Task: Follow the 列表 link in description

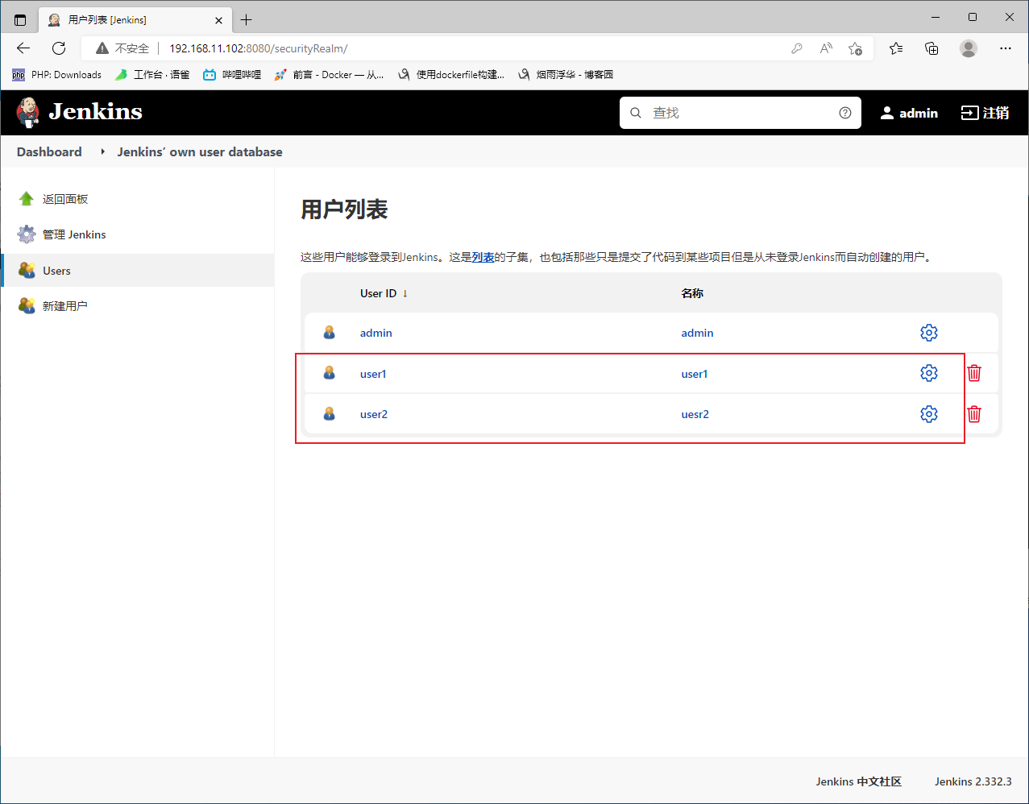Action: (483, 258)
